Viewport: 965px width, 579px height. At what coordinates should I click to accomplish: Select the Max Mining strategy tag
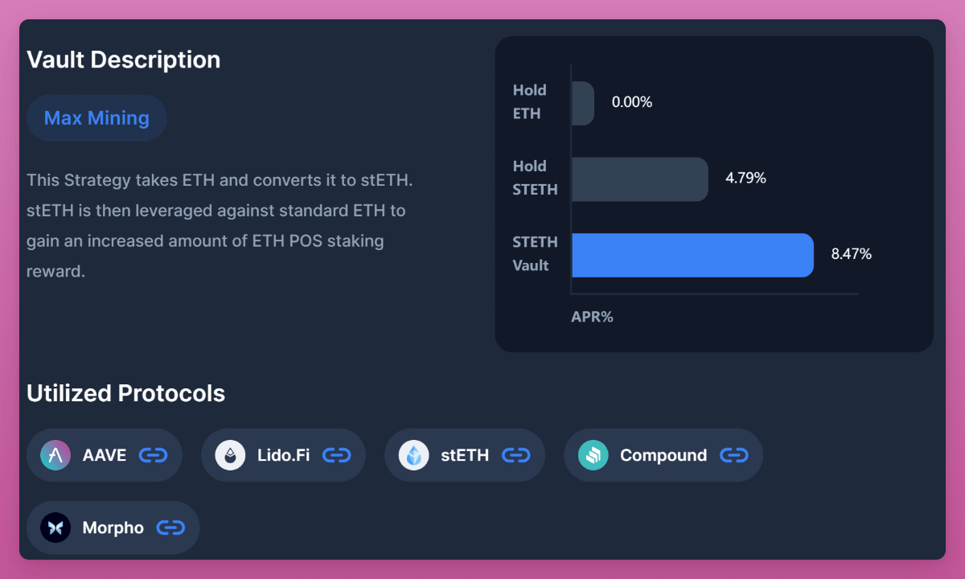(96, 118)
